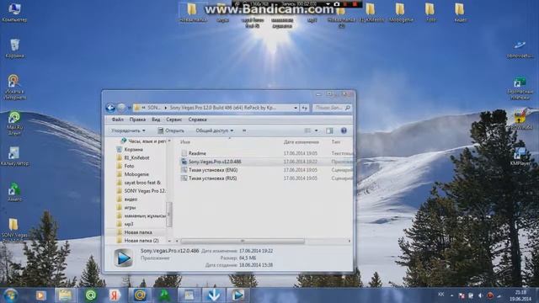Click the Открыть toolbar button
Viewport: 539px width, 303px height.
[171, 130]
